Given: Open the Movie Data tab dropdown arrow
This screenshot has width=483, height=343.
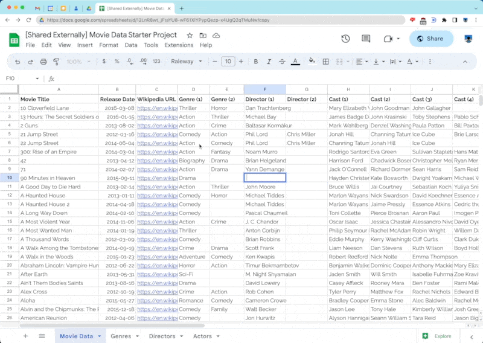Looking at the screenshot, I should click(x=99, y=336).
